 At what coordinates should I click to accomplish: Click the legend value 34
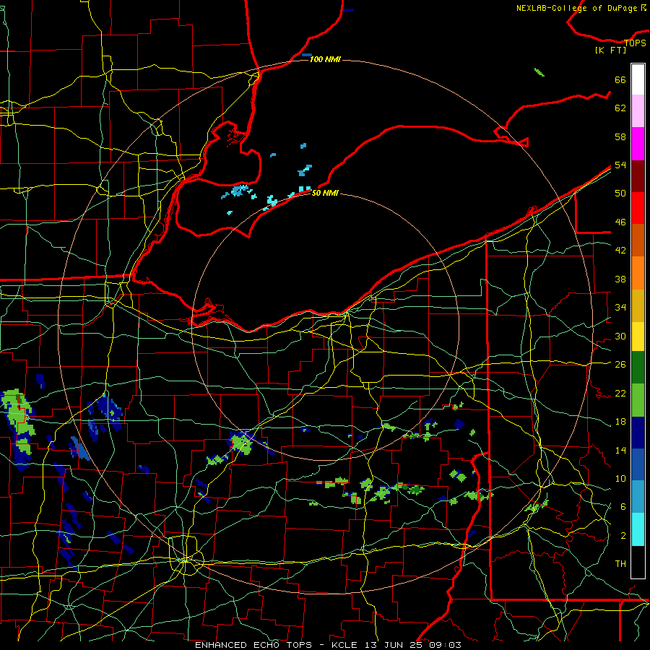(620, 307)
